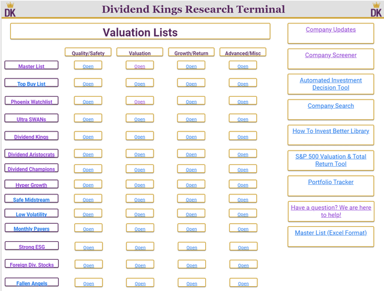Image resolution: width=384 pixels, height=291 pixels.
Task: Open Fallen Angels Advanced/Misc
Action: pyautogui.click(x=243, y=283)
